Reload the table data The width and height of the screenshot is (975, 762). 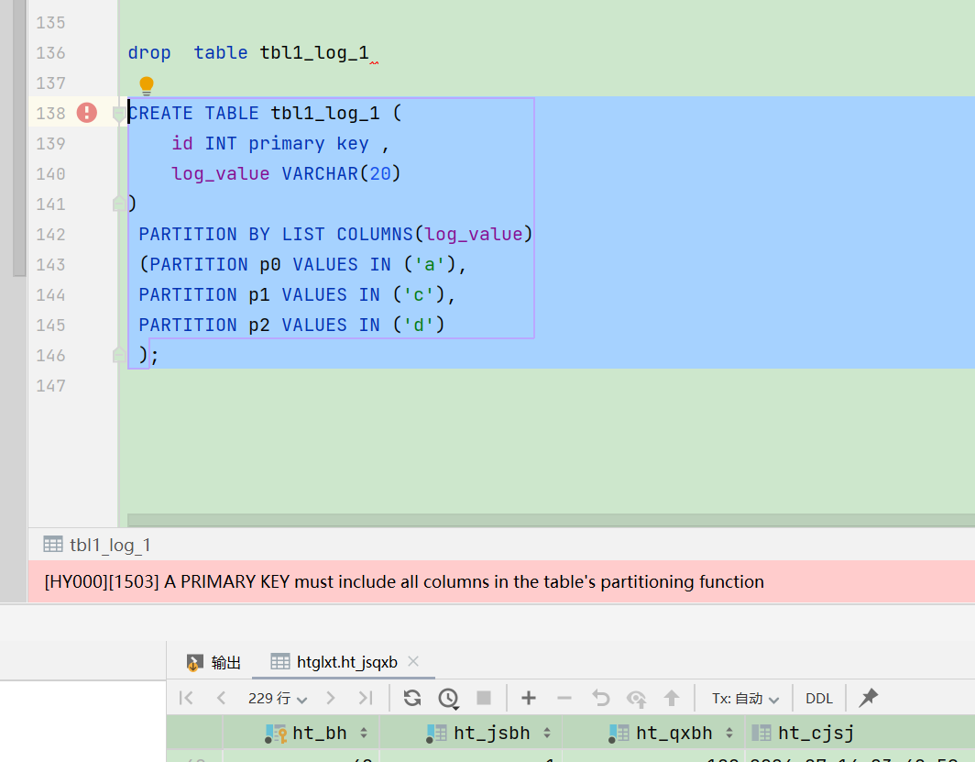click(x=411, y=698)
